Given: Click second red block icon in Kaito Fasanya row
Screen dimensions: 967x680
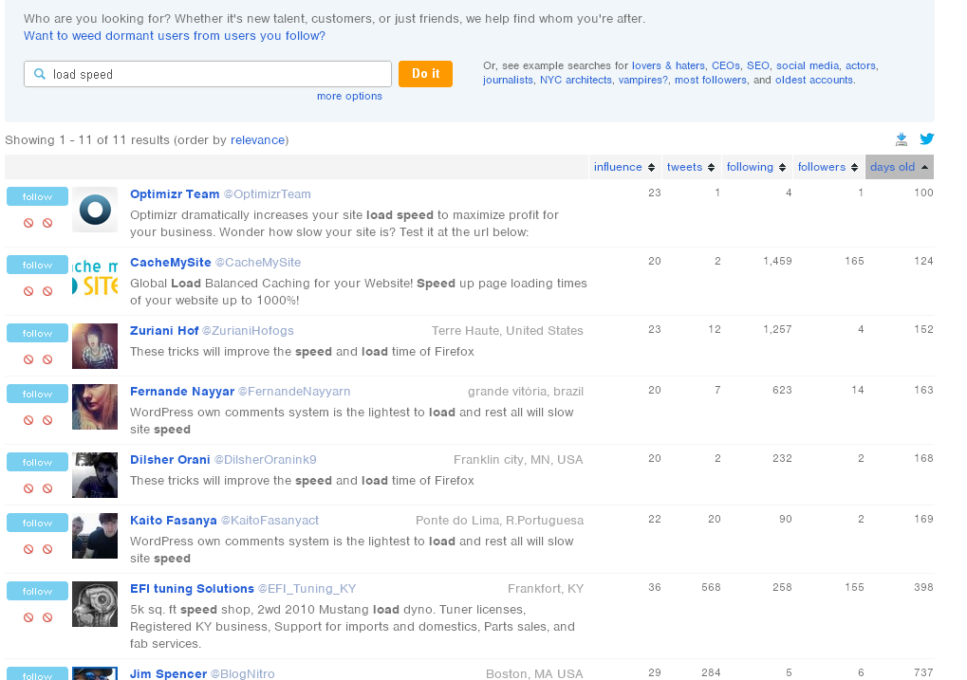Looking at the screenshot, I should [47, 549].
